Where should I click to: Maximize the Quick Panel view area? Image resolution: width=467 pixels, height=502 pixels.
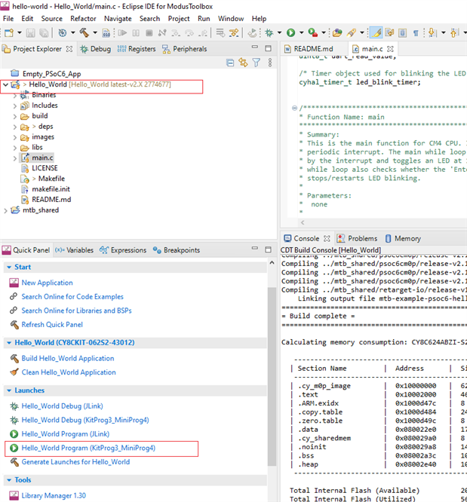[x=269, y=249]
